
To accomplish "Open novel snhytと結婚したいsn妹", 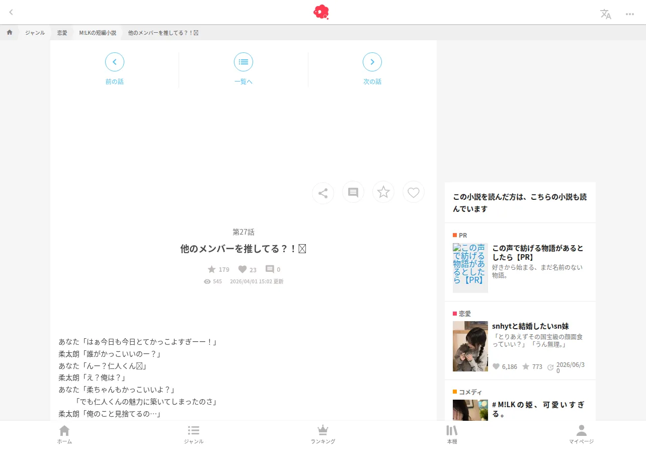I will tap(530, 326).
